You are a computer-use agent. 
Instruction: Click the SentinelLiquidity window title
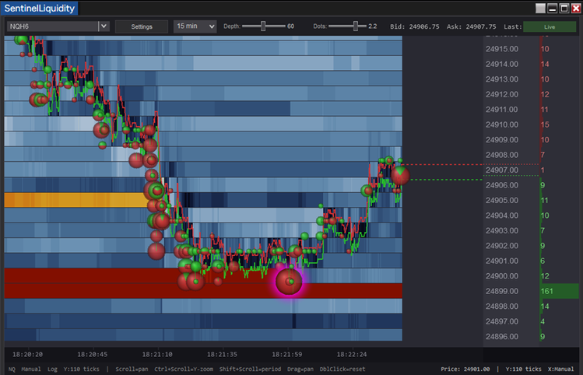(x=40, y=9)
